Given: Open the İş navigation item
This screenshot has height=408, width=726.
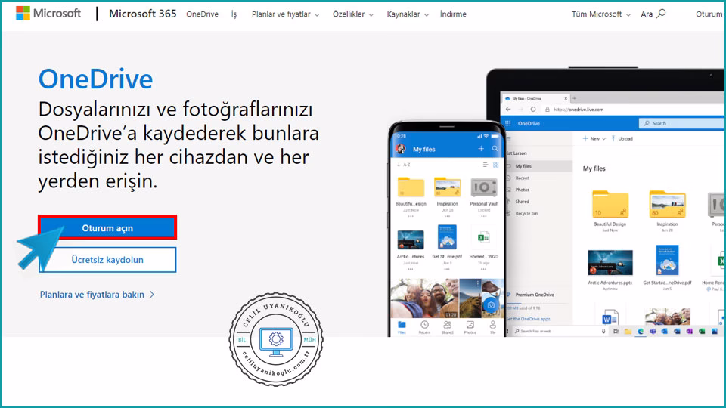Looking at the screenshot, I should pyautogui.click(x=234, y=14).
